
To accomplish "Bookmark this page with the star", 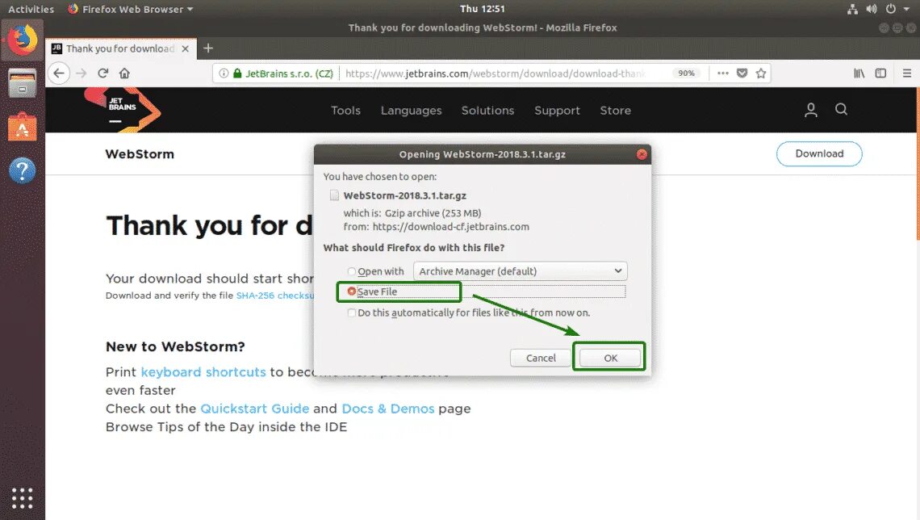I will click(761, 73).
